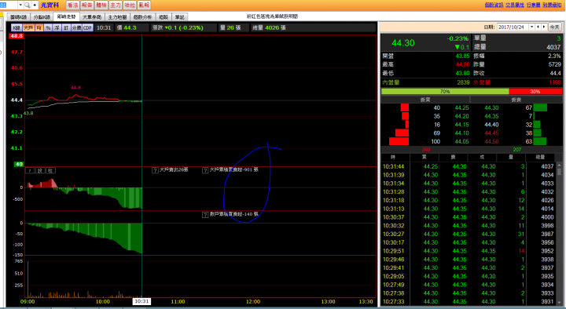Open the stock code dropdown arrow

point(20,5)
